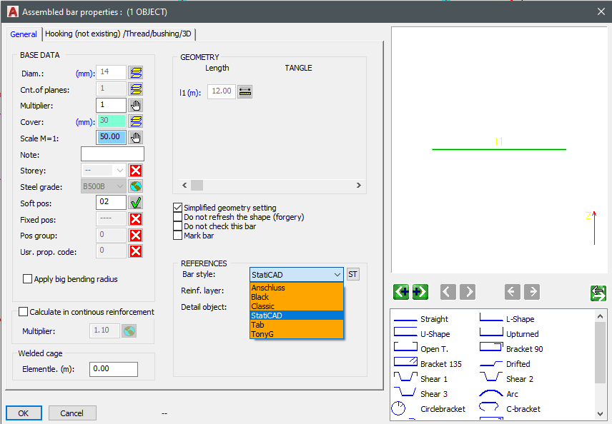Select the Drifted bar shape
The image size is (612, 424).
(x=505, y=364)
